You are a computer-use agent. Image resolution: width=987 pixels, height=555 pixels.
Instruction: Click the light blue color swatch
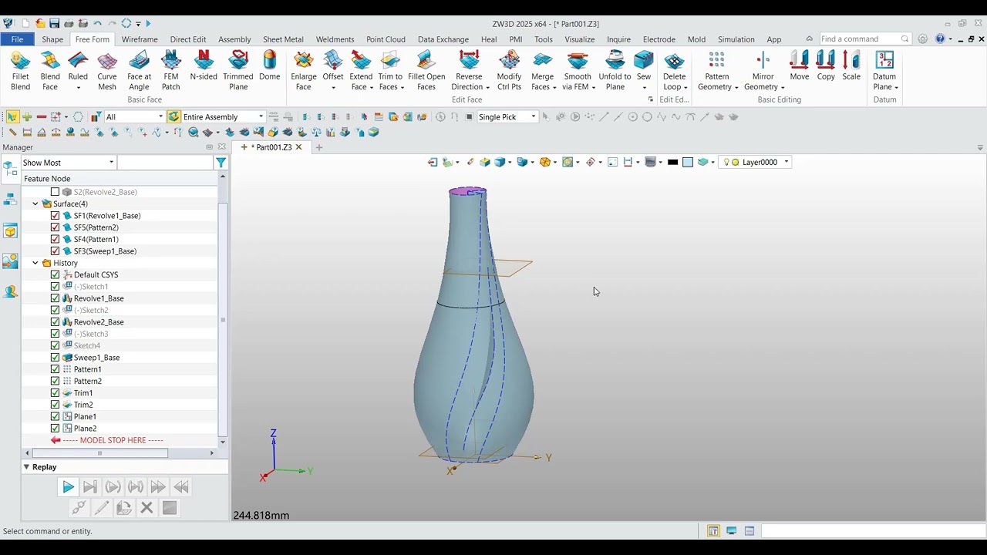coord(688,163)
